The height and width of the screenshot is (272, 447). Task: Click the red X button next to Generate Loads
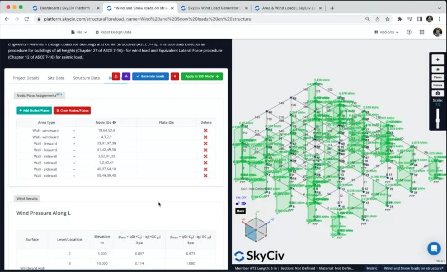coord(175,77)
